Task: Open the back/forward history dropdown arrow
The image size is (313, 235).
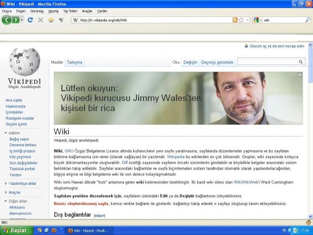Action: coord(22,20)
